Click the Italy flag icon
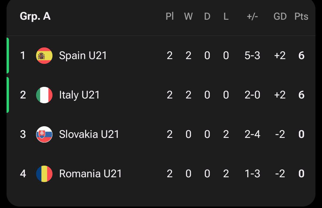 44,95
